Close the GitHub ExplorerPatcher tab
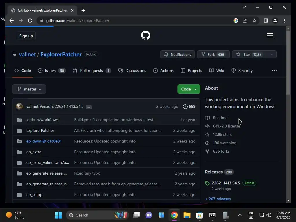This screenshot has height=222, width=296. click(x=72, y=10)
